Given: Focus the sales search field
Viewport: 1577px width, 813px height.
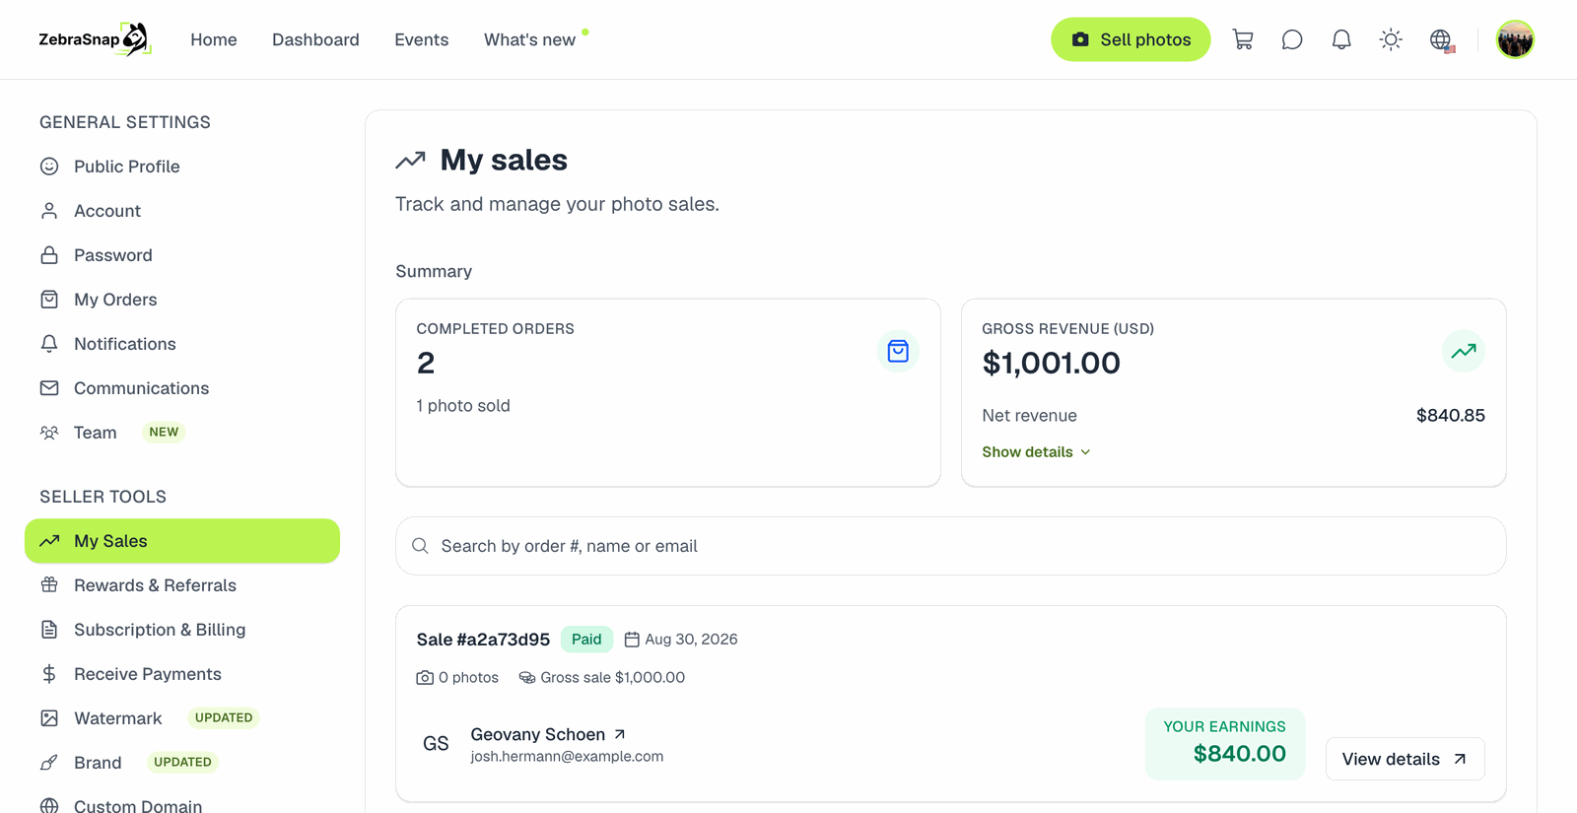Looking at the screenshot, I should (x=951, y=546).
